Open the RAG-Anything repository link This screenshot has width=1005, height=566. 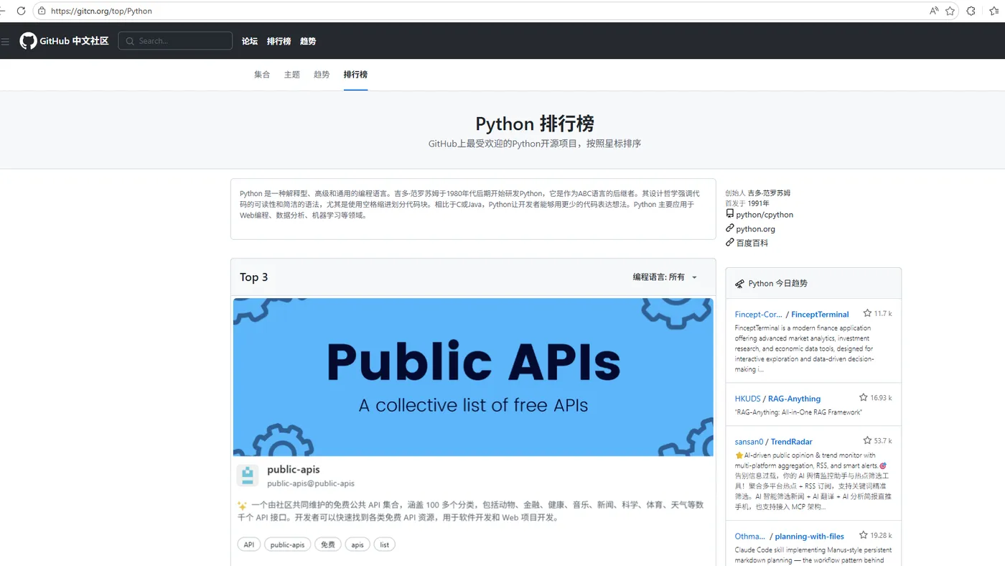click(794, 399)
